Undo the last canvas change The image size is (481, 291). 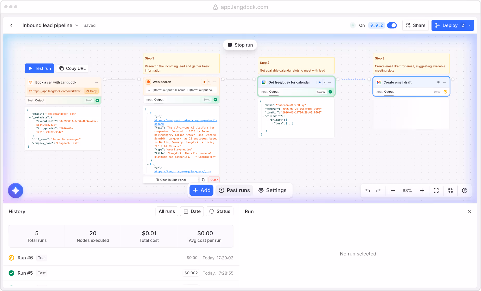click(368, 191)
